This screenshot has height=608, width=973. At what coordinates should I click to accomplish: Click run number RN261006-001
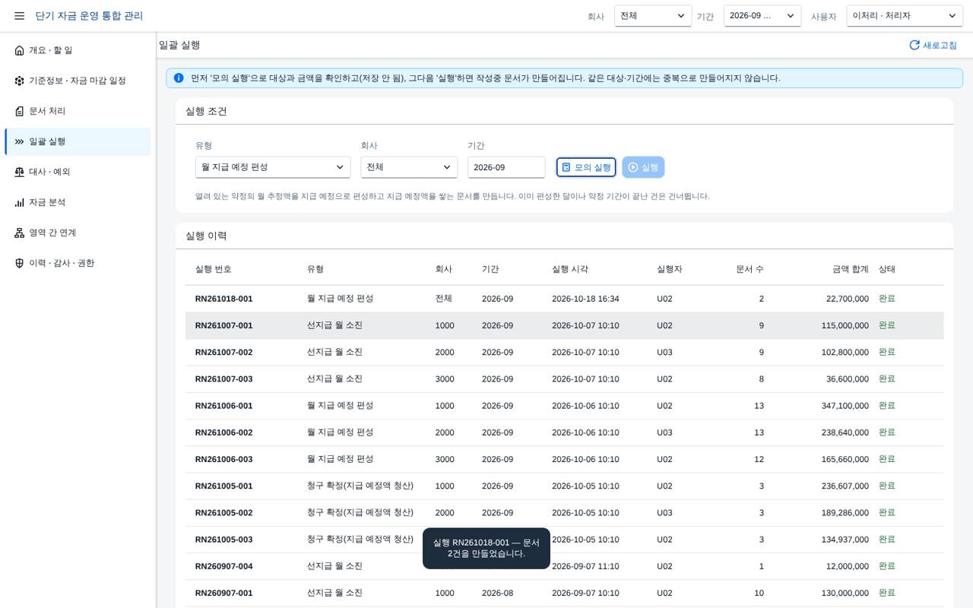[x=223, y=406]
